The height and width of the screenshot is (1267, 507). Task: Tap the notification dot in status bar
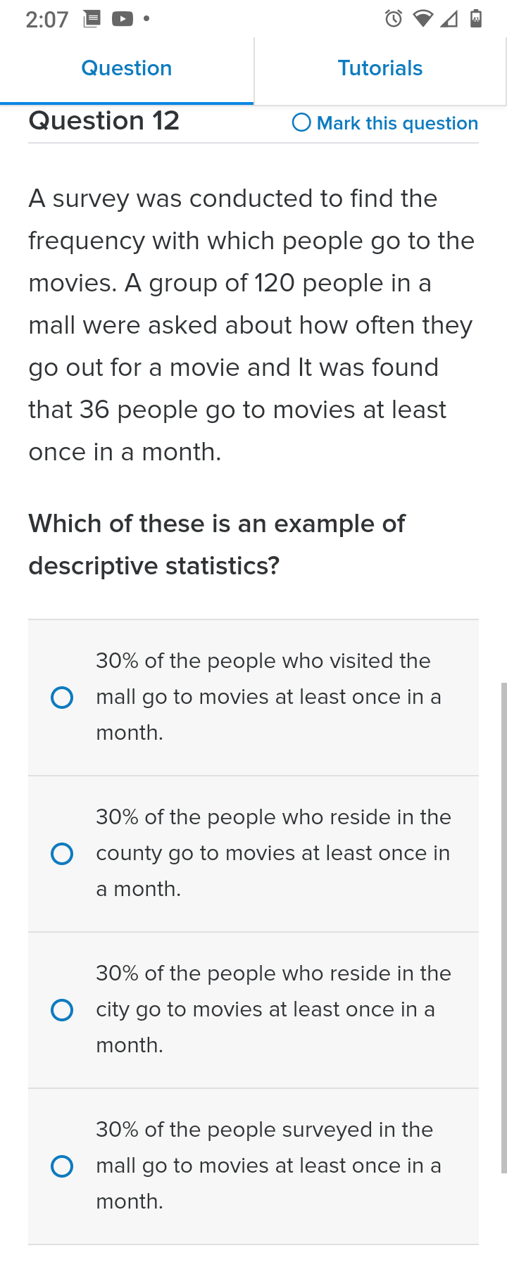[146, 19]
